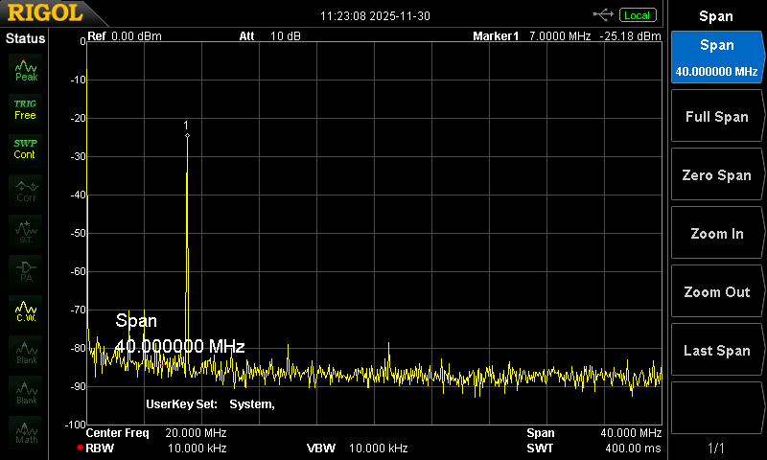Click the Math trace status icon
The height and width of the screenshot is (460, 767).
(x=26, y=432)
